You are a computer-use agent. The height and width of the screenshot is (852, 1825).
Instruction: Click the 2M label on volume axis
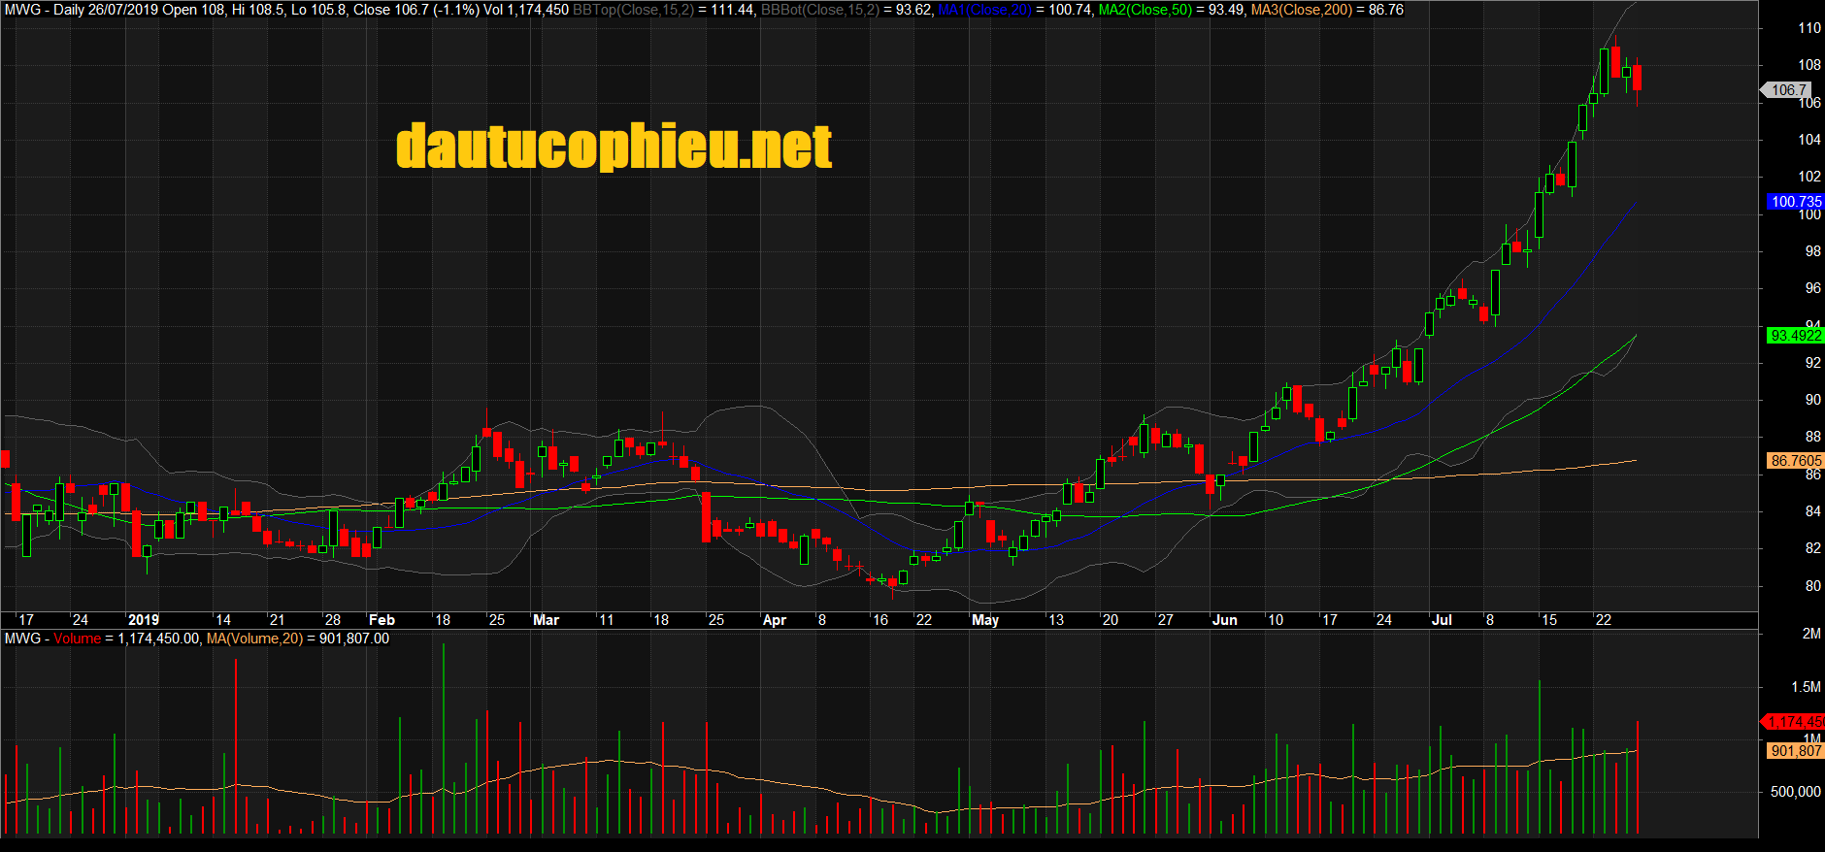(x=1810, y=634)
